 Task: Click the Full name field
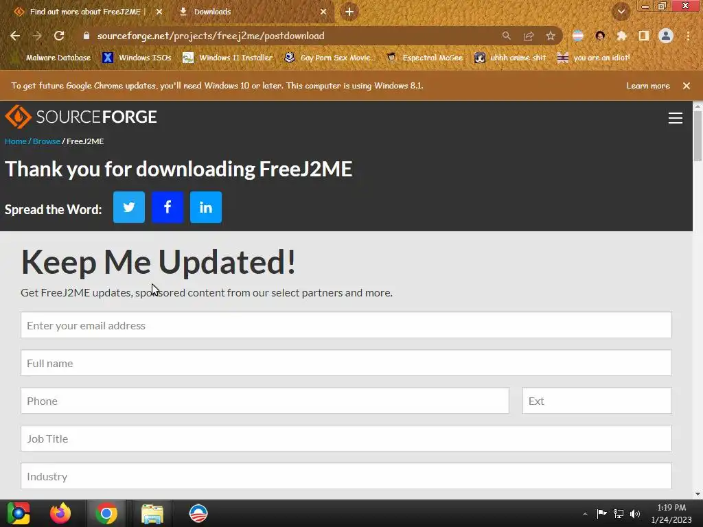point(346,363)
